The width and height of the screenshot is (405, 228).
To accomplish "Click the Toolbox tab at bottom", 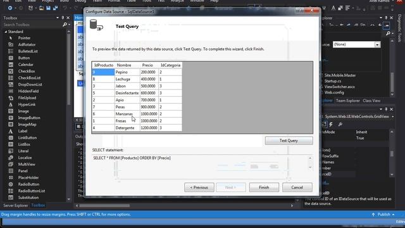I will 38,205.
